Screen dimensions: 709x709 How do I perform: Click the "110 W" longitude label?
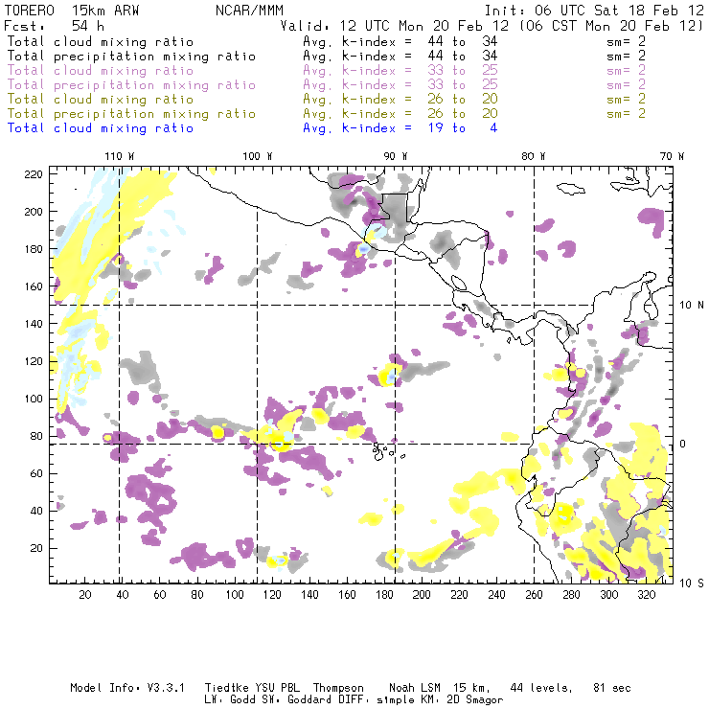point(120,156)
